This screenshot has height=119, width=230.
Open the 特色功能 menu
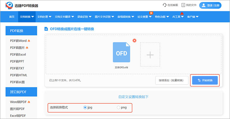162,17
